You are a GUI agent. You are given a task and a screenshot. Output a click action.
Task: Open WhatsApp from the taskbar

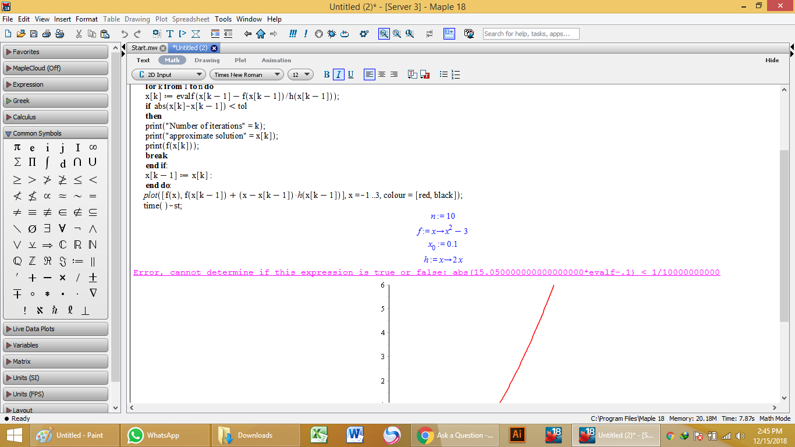point(165,435)
